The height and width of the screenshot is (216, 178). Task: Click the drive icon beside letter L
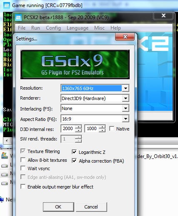point(5,166)
